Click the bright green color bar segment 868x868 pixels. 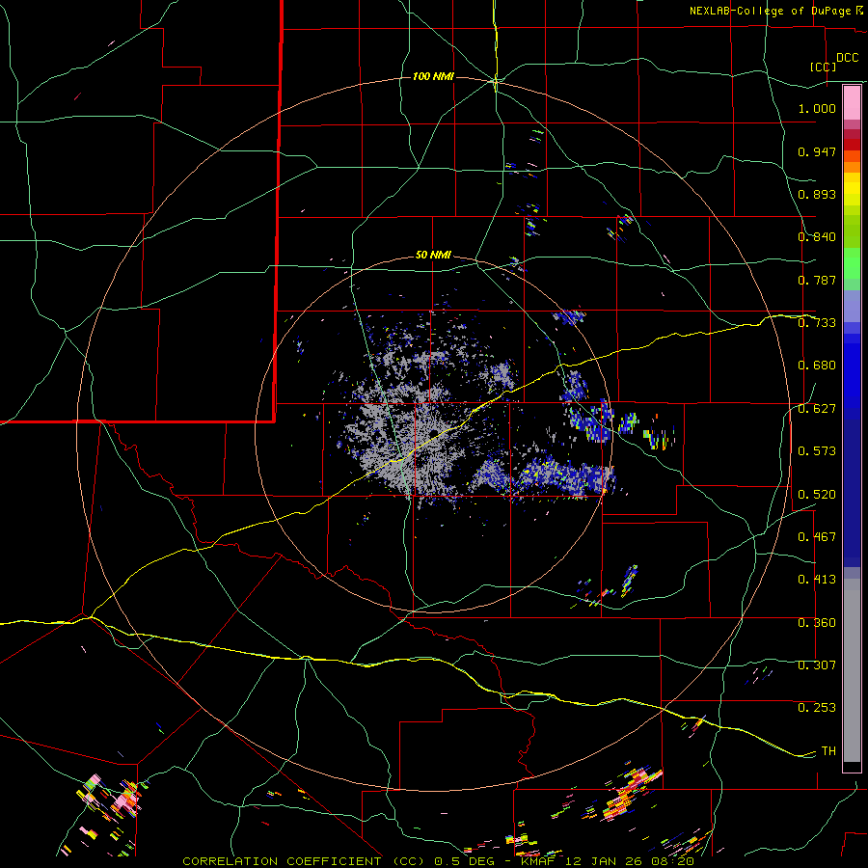[852, 263]
